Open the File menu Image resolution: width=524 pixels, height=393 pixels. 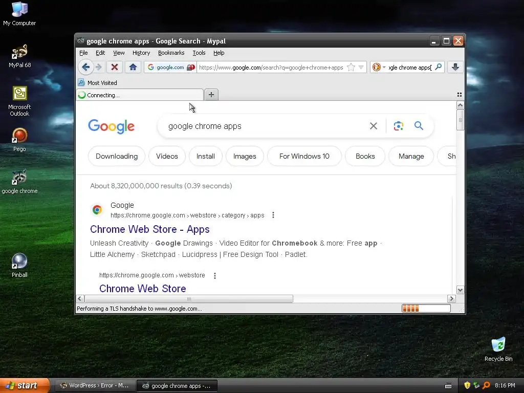click(83, 53)
